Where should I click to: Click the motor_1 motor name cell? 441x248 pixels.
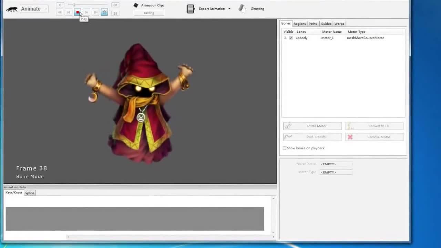327,38
